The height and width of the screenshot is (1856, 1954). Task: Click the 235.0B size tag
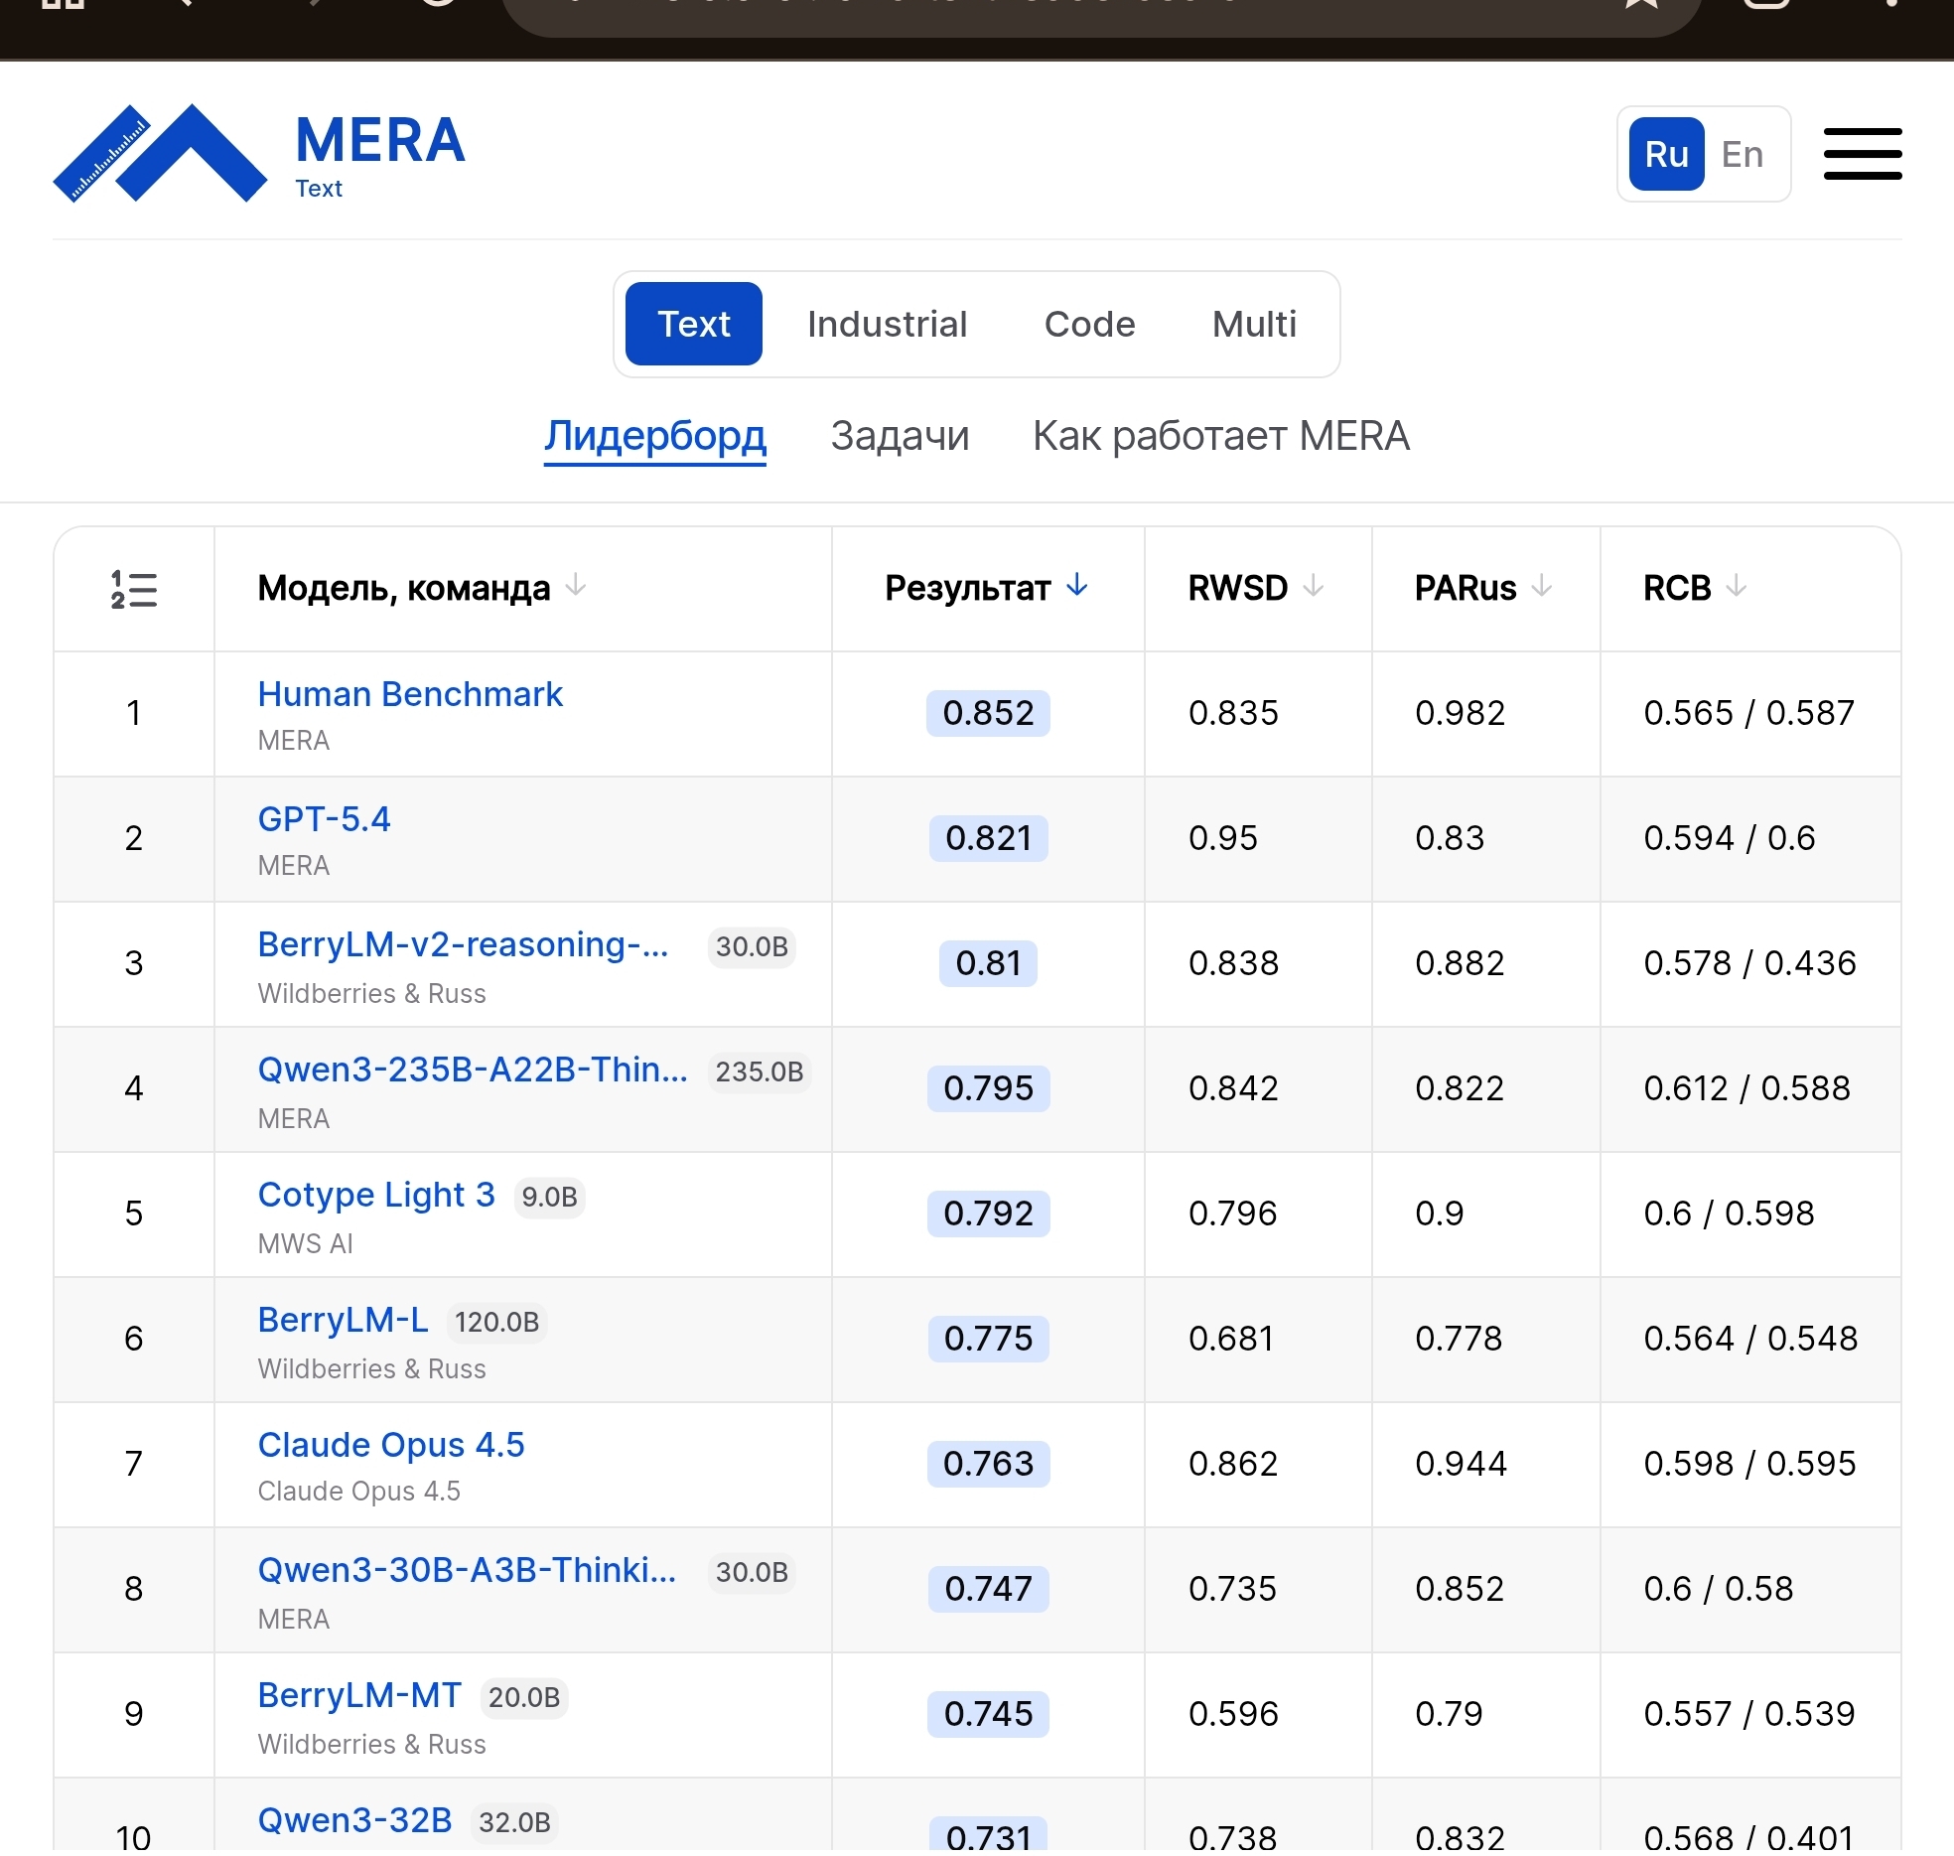click(x=760, y=1072)
